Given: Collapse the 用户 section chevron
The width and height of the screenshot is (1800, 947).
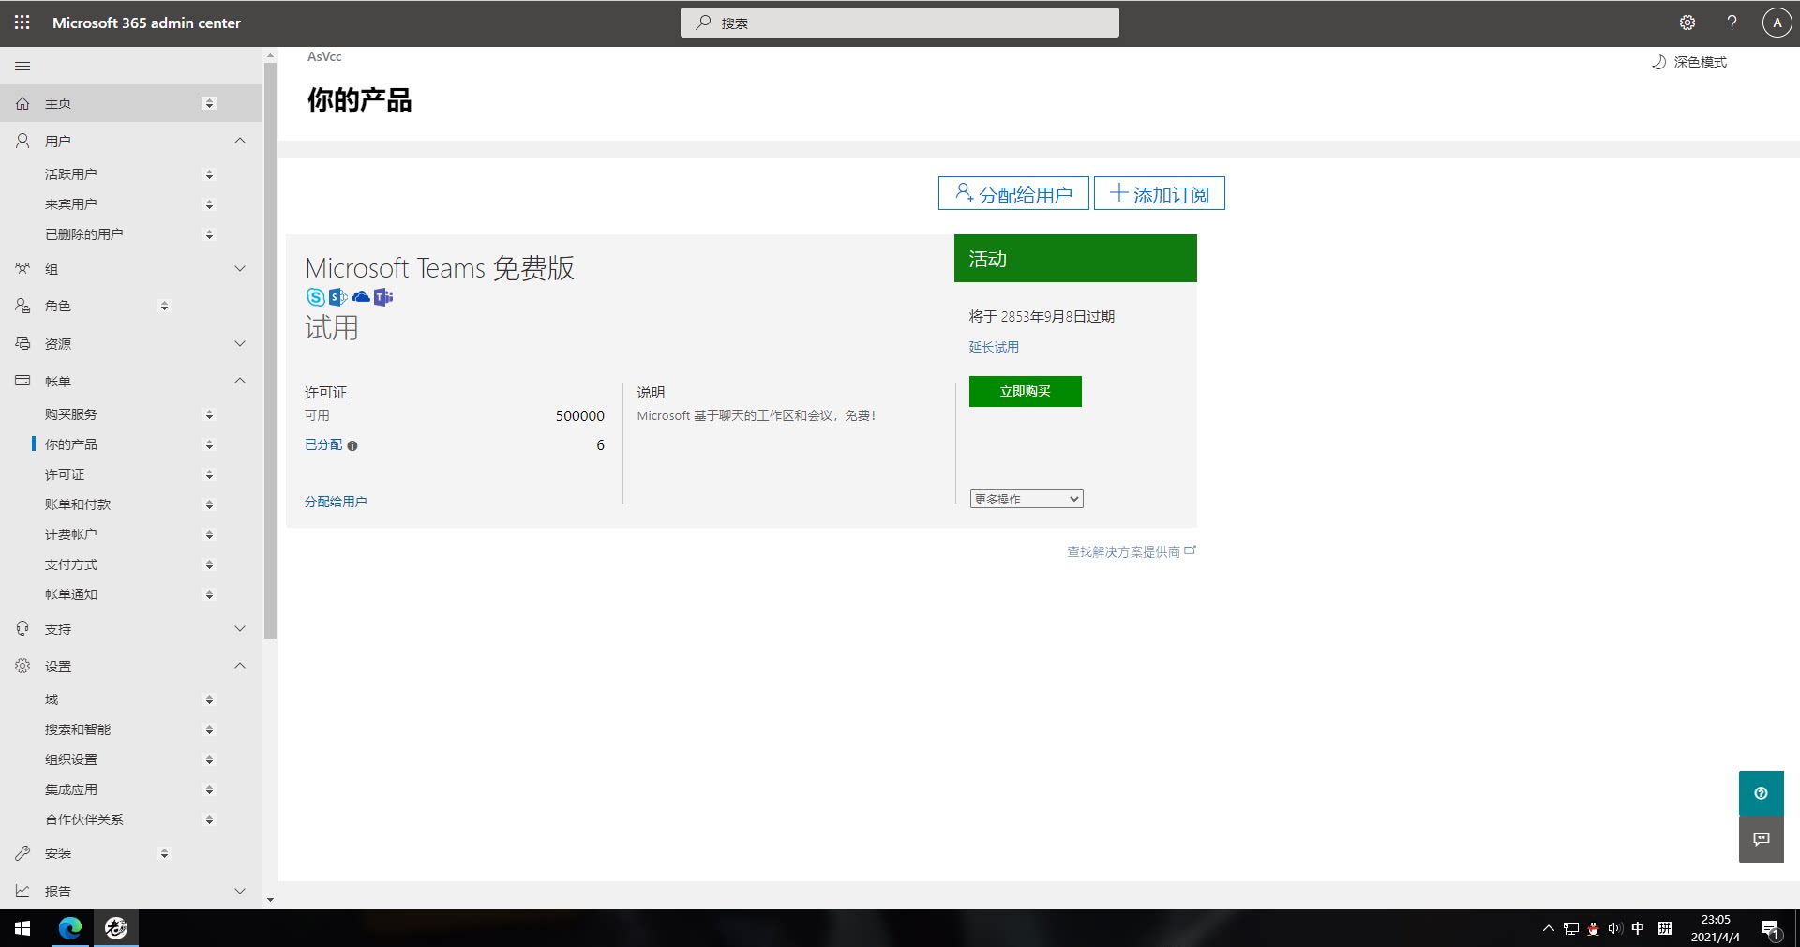Looking at the screenshot, I should click(x=240, y=141).
